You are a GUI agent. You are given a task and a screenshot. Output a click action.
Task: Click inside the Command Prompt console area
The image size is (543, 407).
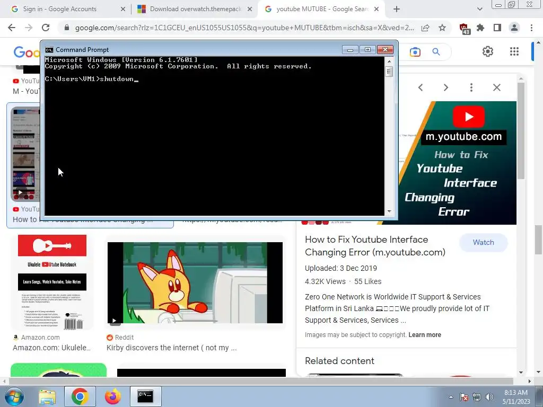coord(214,136)
